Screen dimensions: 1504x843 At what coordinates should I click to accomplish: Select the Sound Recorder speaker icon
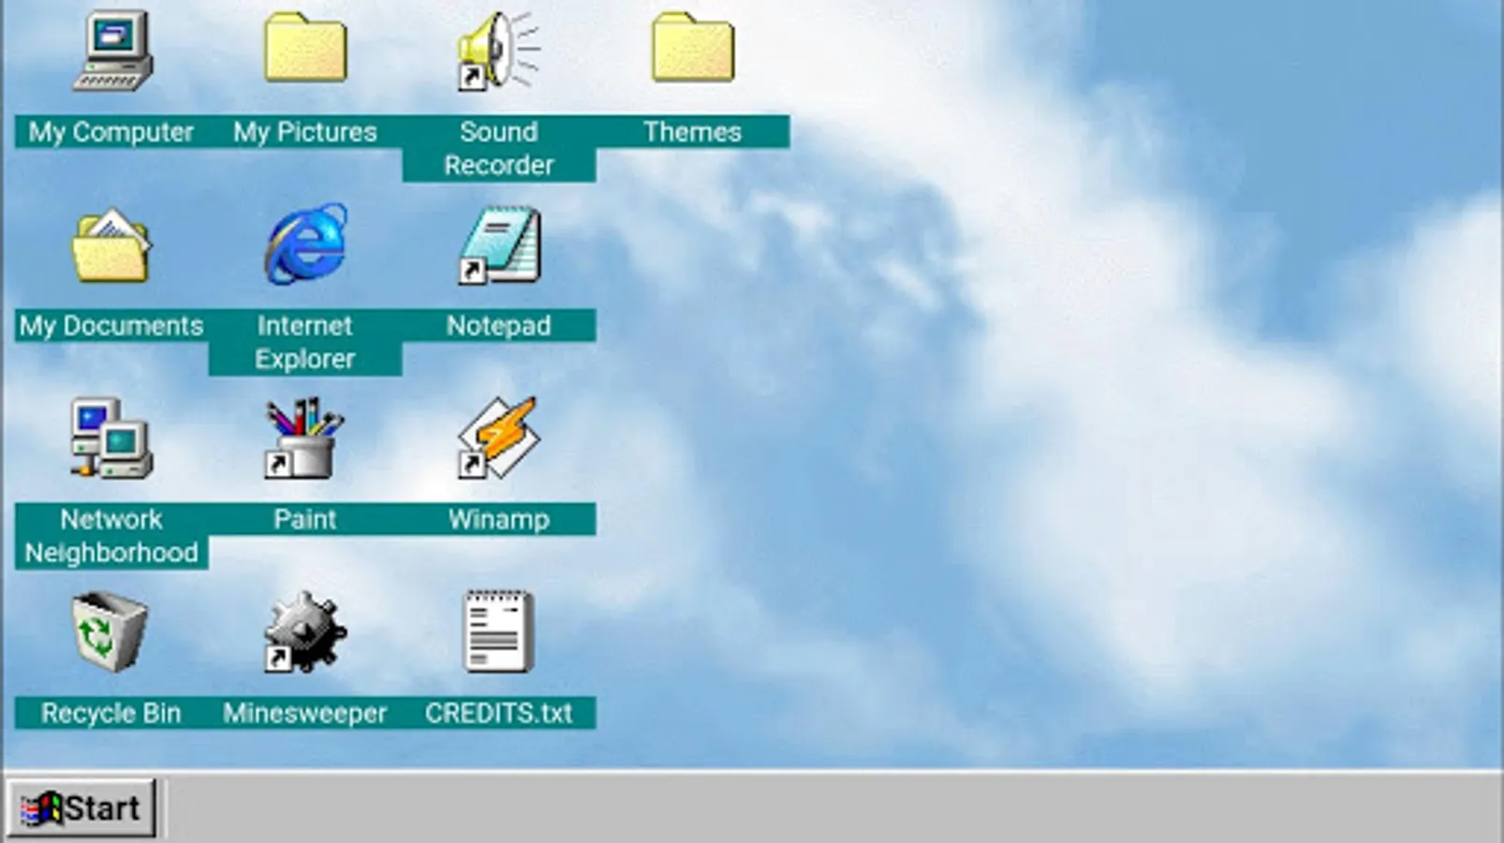click(x=499, y=51)
